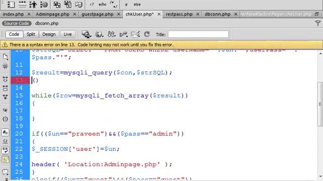Screen dimensions: 323x181
Task: Open guestpage.php document tab
Action: pyautogui.click(x=97, y=14)
